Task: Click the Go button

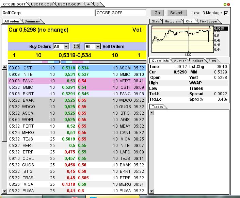Action: point(157,13)
